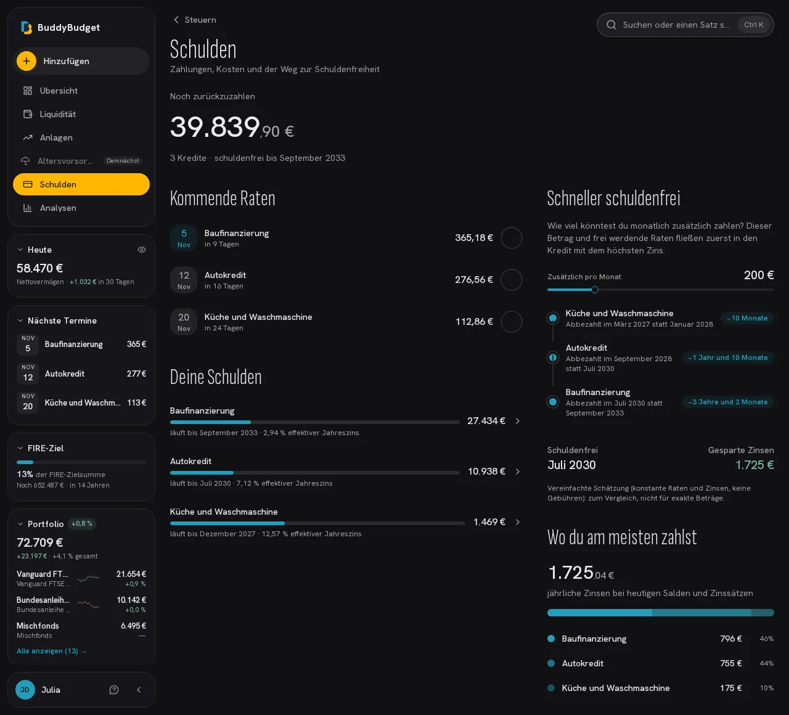Click the BuddyBudget logo icon
The image size is (789, 715).
26,27
